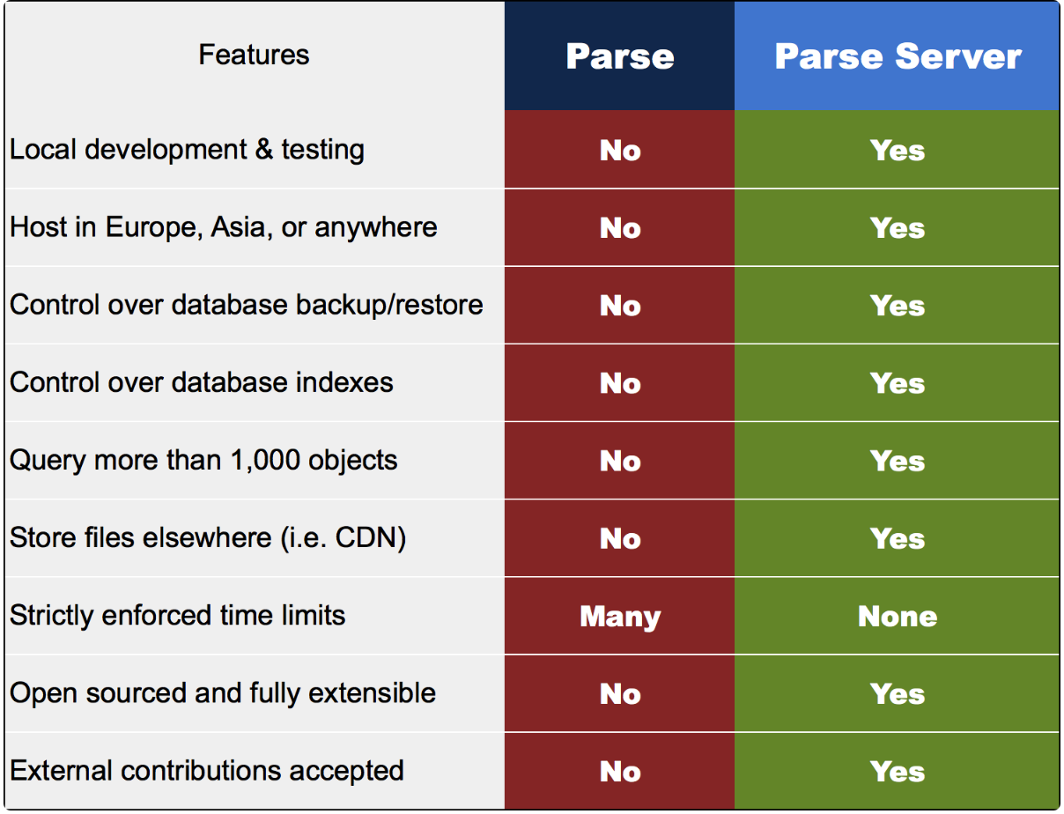
Task: Click Yes cell for Local development & testing
Action: coord(897,151)
